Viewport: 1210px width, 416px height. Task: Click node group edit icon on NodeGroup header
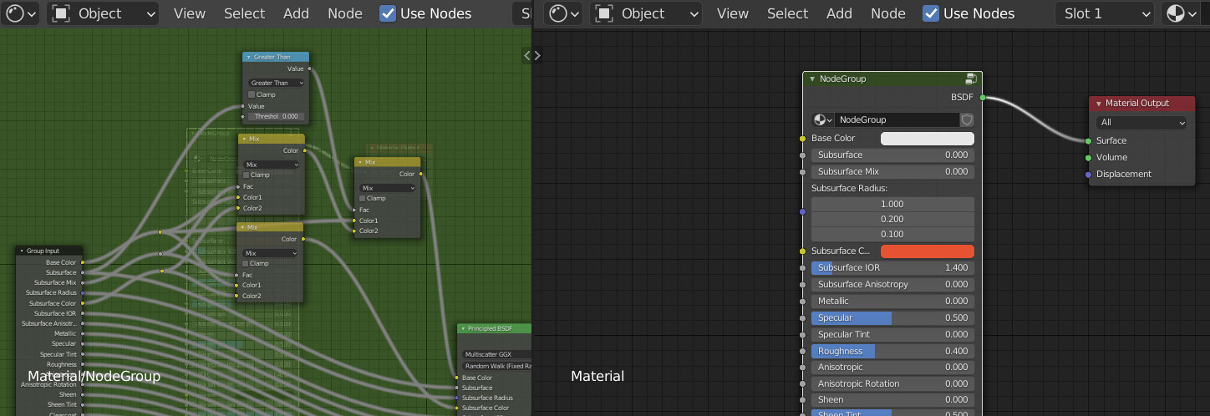pyautogui.click(x=971, y=79)
